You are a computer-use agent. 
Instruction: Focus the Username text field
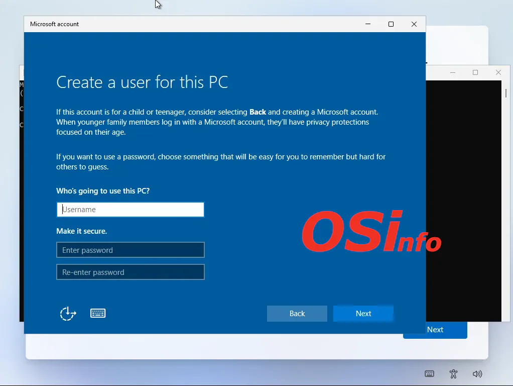pyautogui.click(x=131, y=210)
